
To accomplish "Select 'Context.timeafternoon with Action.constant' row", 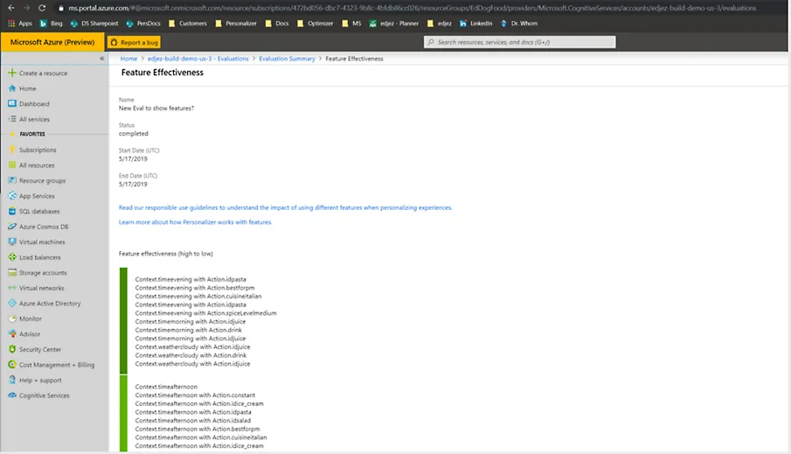I will click(x=195, y=395).
